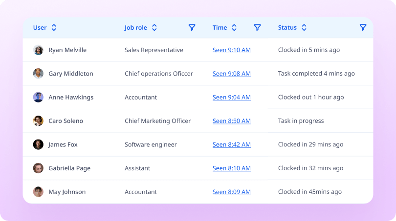396x221 pixels.
Task: Select Anne Hawkings' avatar image
Action: pyautogui.click(x=38, y=97)
